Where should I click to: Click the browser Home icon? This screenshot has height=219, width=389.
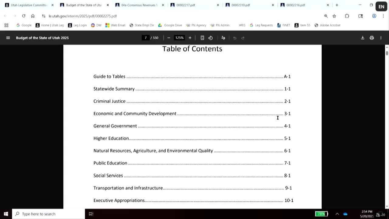pyautogui.click(x=33, y=16)
